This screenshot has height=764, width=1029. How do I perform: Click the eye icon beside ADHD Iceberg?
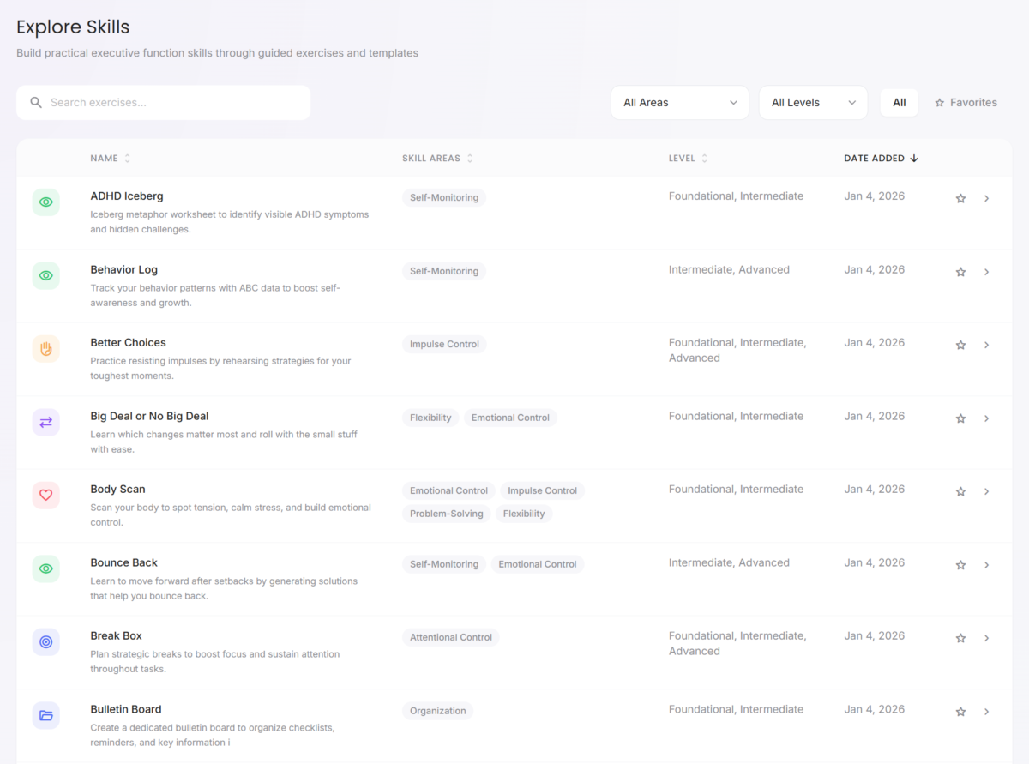pos(46,202)
